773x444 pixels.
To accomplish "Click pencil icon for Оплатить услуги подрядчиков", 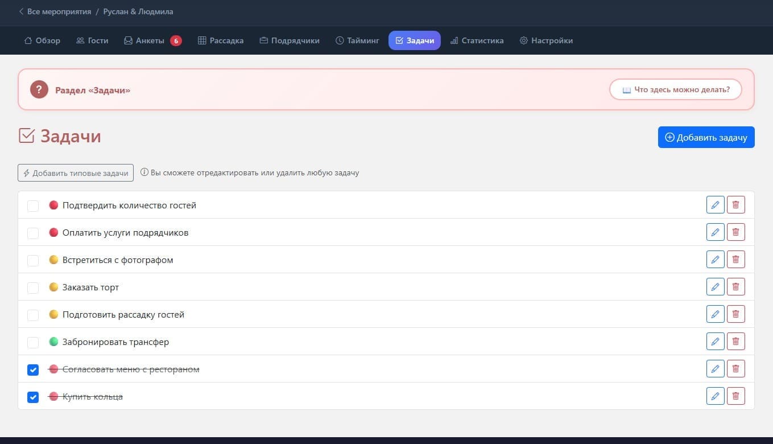I will tap(716, 232).
